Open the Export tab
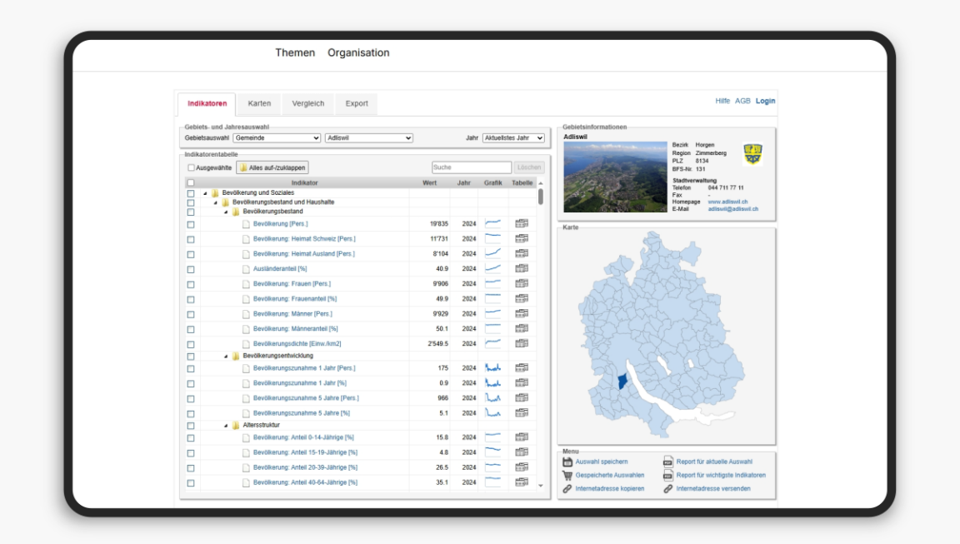Viewport: 960px width, 544px height. [357, 103]
